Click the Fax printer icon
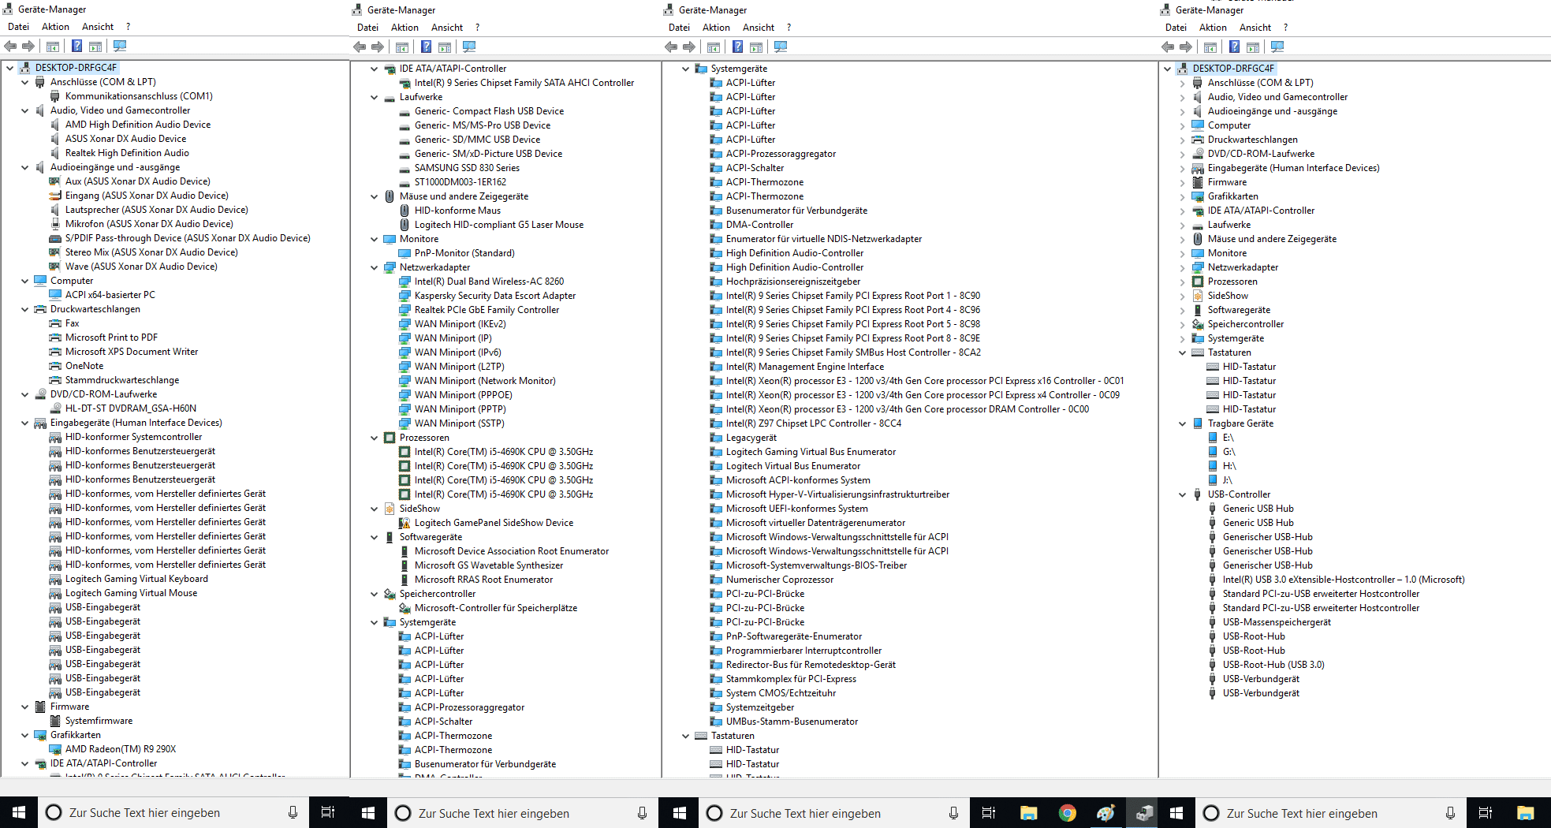Image resolution: width=1551 pixels, height=828 pixels. 55,323
